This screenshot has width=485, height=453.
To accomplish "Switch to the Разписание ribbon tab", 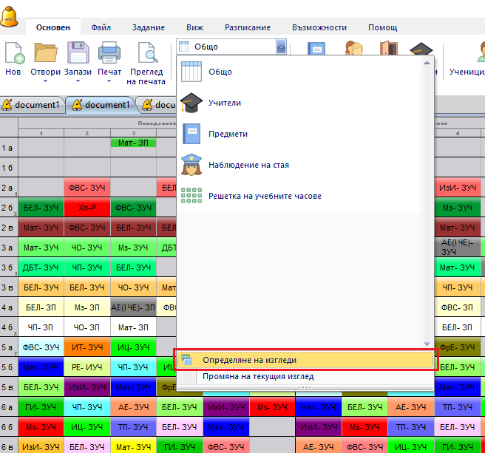I will pos(249,27).
